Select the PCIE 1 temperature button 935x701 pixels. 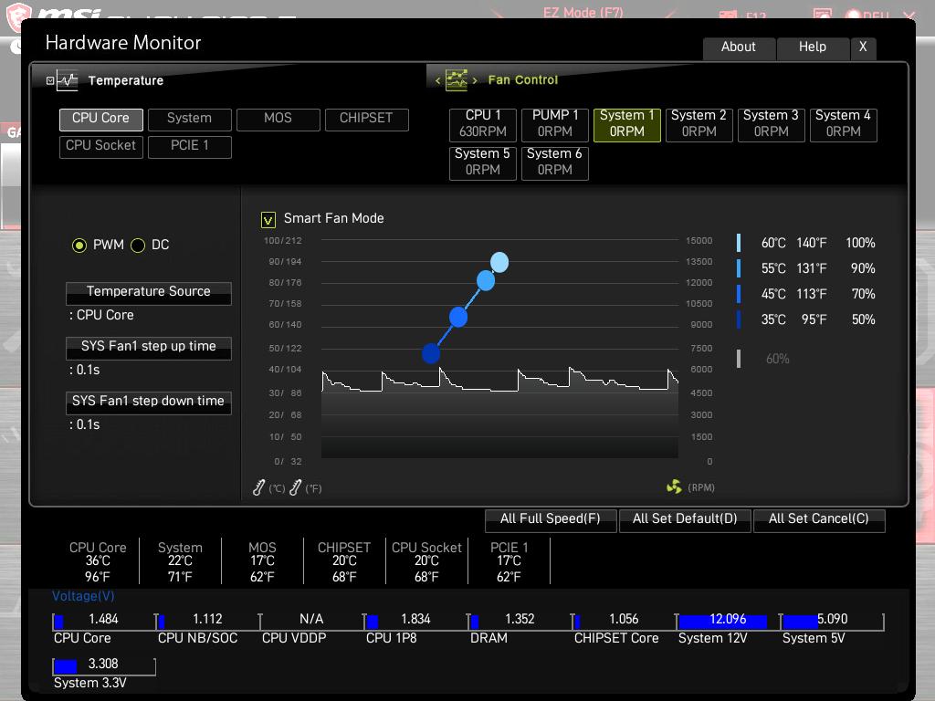pyautogui.click(x=190, y=147)
